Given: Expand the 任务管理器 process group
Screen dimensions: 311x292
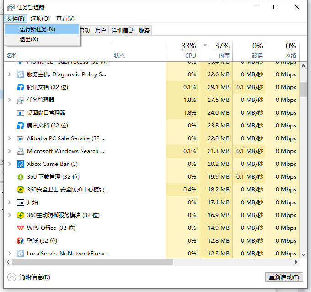Looking at the screenshot, I should [x=10, y=100].
